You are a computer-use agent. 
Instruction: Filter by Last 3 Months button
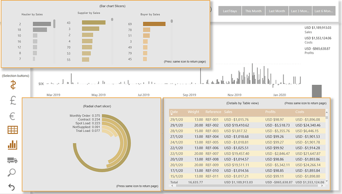pos(300,11)
